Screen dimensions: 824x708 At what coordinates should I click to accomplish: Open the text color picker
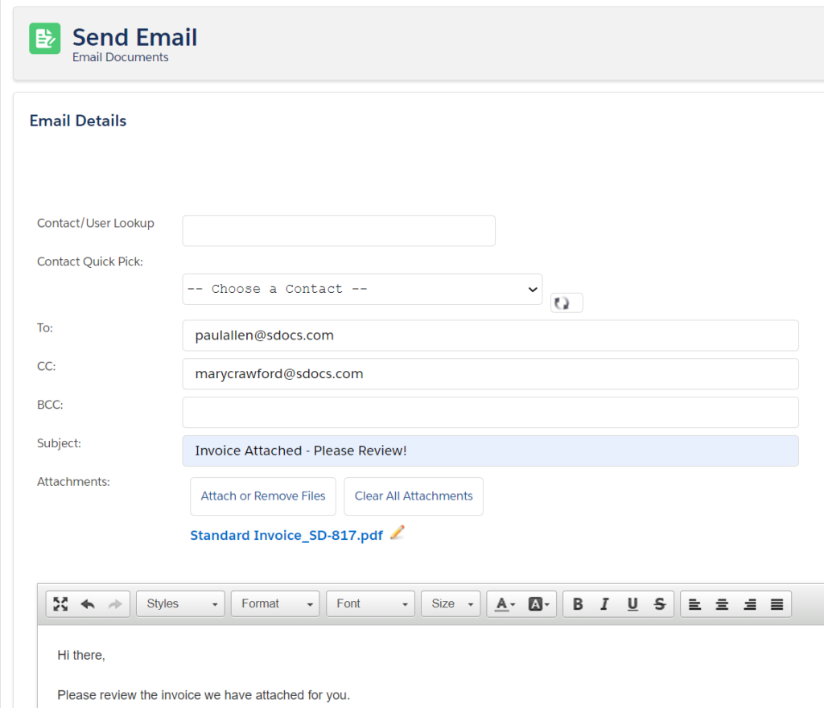(x=503, y=603)
